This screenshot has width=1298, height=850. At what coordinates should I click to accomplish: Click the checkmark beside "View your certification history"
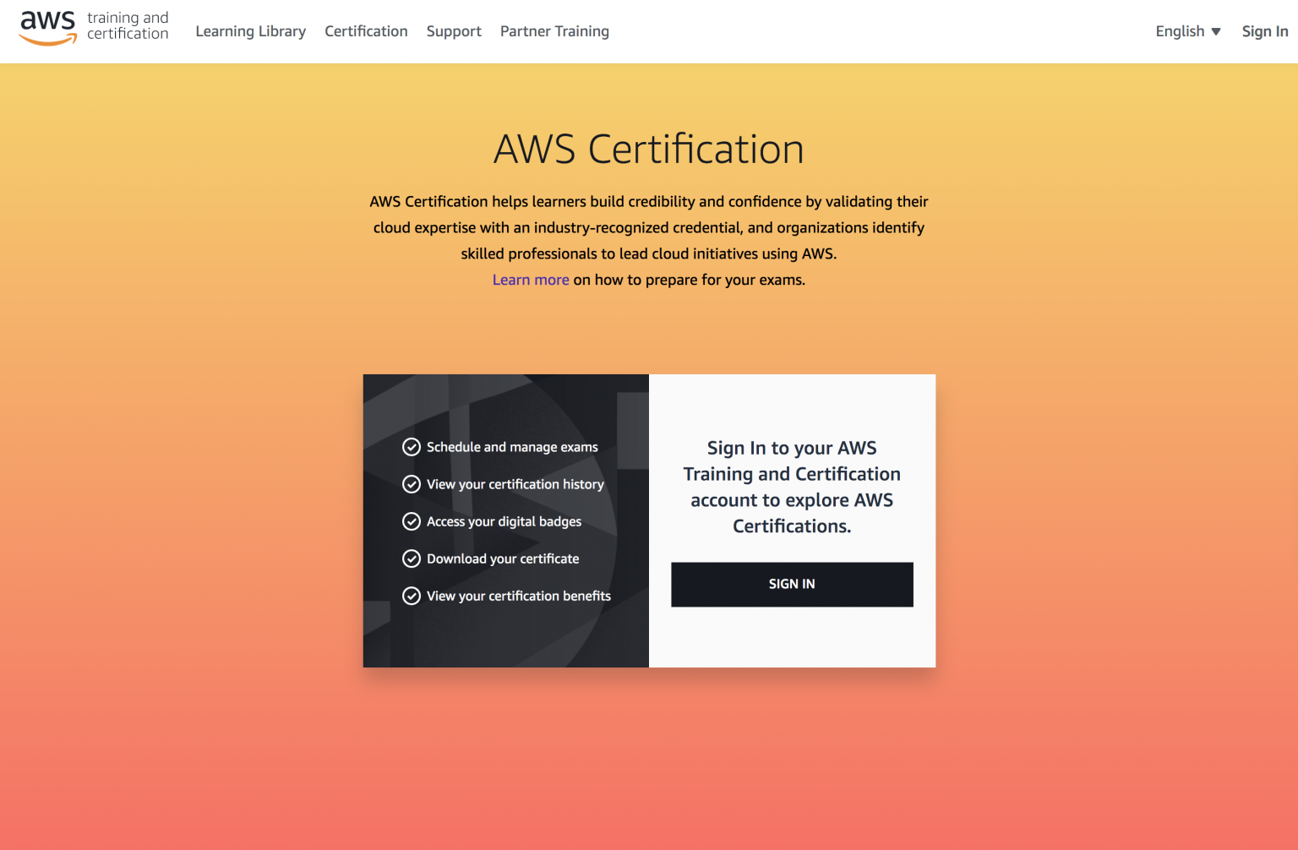coord(412,484)
